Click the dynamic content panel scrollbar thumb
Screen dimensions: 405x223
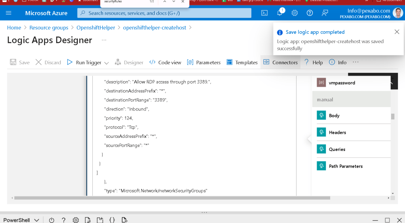393,116
